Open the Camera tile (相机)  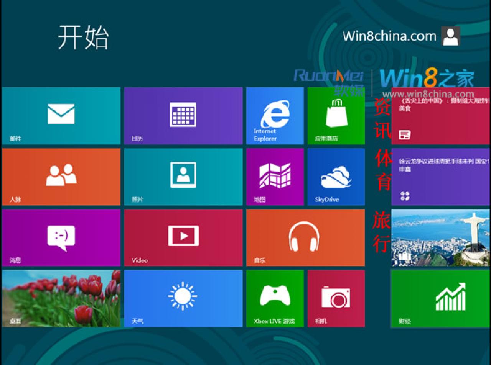[x=336, y=298]
